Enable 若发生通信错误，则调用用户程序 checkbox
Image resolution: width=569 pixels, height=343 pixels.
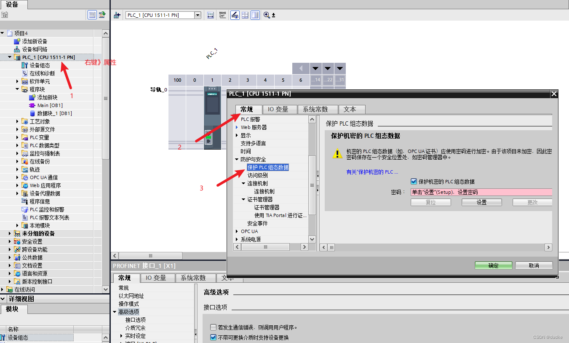click(213, 327)
